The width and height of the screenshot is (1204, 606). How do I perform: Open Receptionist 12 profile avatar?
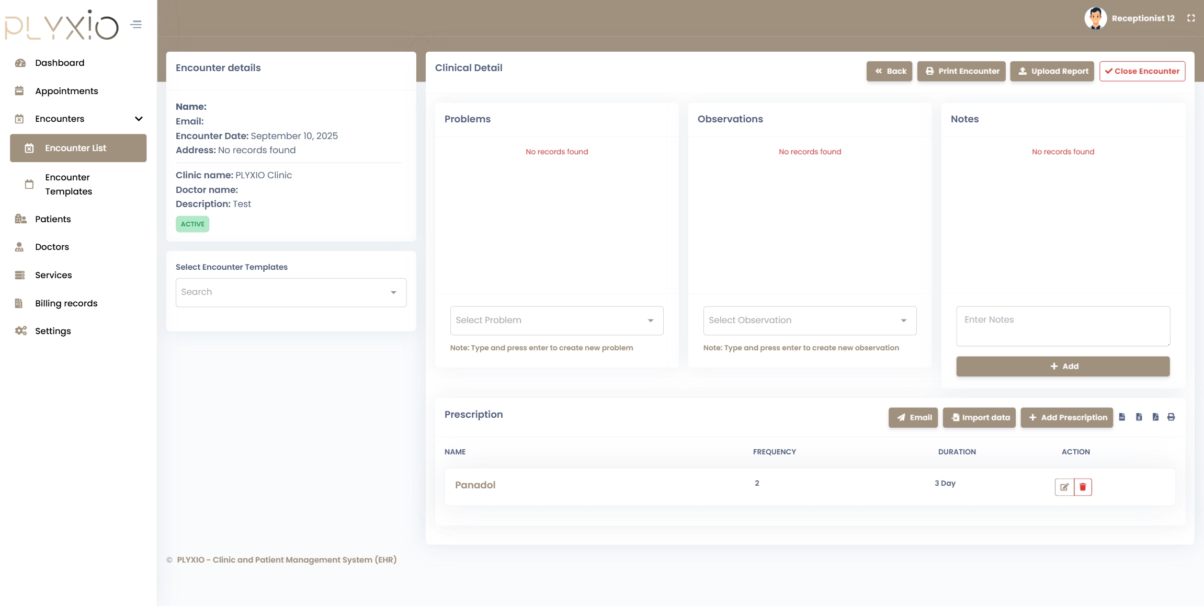(x=1095, y=18)
